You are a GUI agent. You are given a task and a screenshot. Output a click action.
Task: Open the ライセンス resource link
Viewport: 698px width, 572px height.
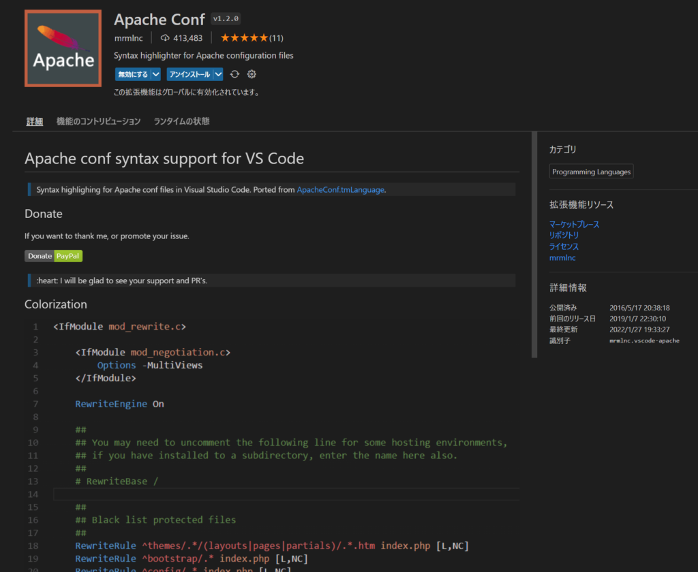click(x=564, y=247)
